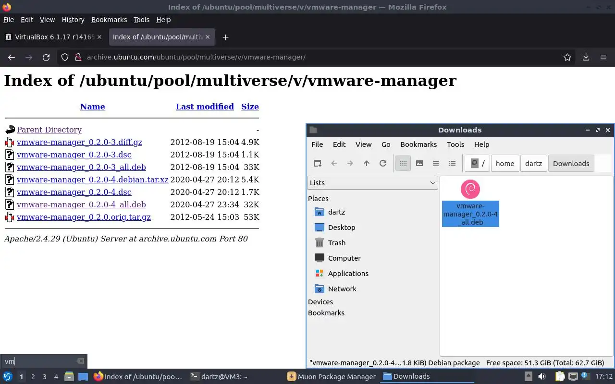This screenshot has width=615, height=384.
Task: Go back in Firefox
Action: (x=12, y=57)
